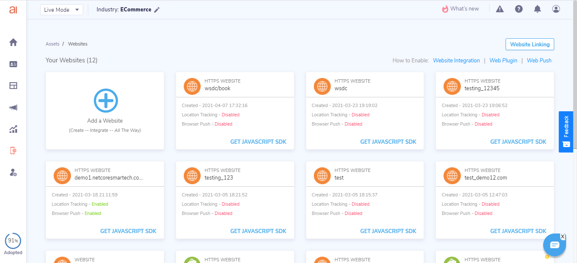Click the pencil to edit Industry

pyautogui.click(x=157, y=10)
